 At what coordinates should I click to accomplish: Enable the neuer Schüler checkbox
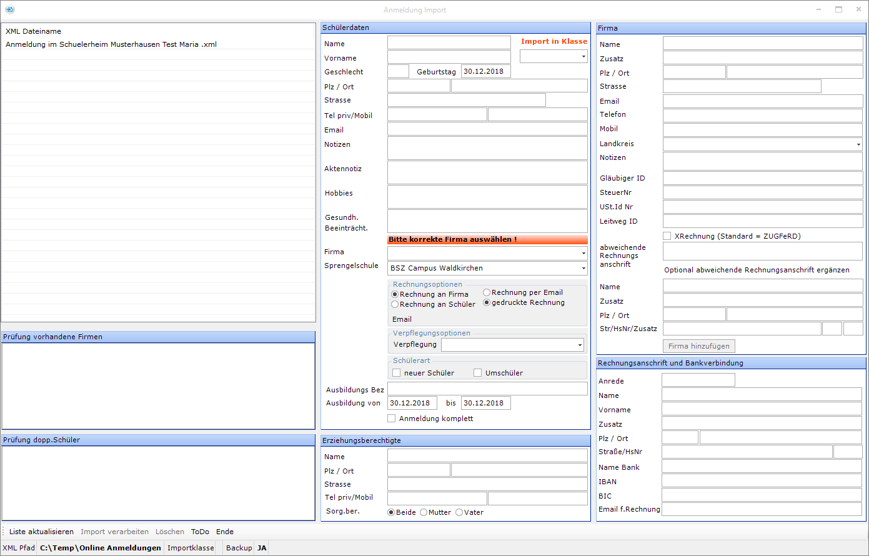396,373
